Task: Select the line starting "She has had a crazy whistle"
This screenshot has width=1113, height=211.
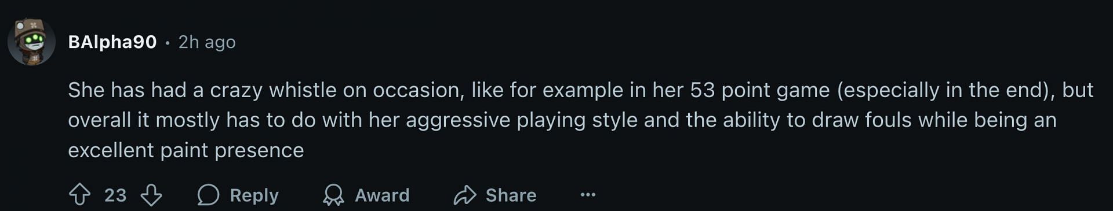Action: pos(581,90)
